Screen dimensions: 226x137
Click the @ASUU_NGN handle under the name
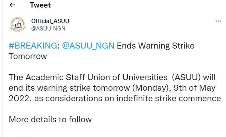pyautogui.click(x=48, y=29)
